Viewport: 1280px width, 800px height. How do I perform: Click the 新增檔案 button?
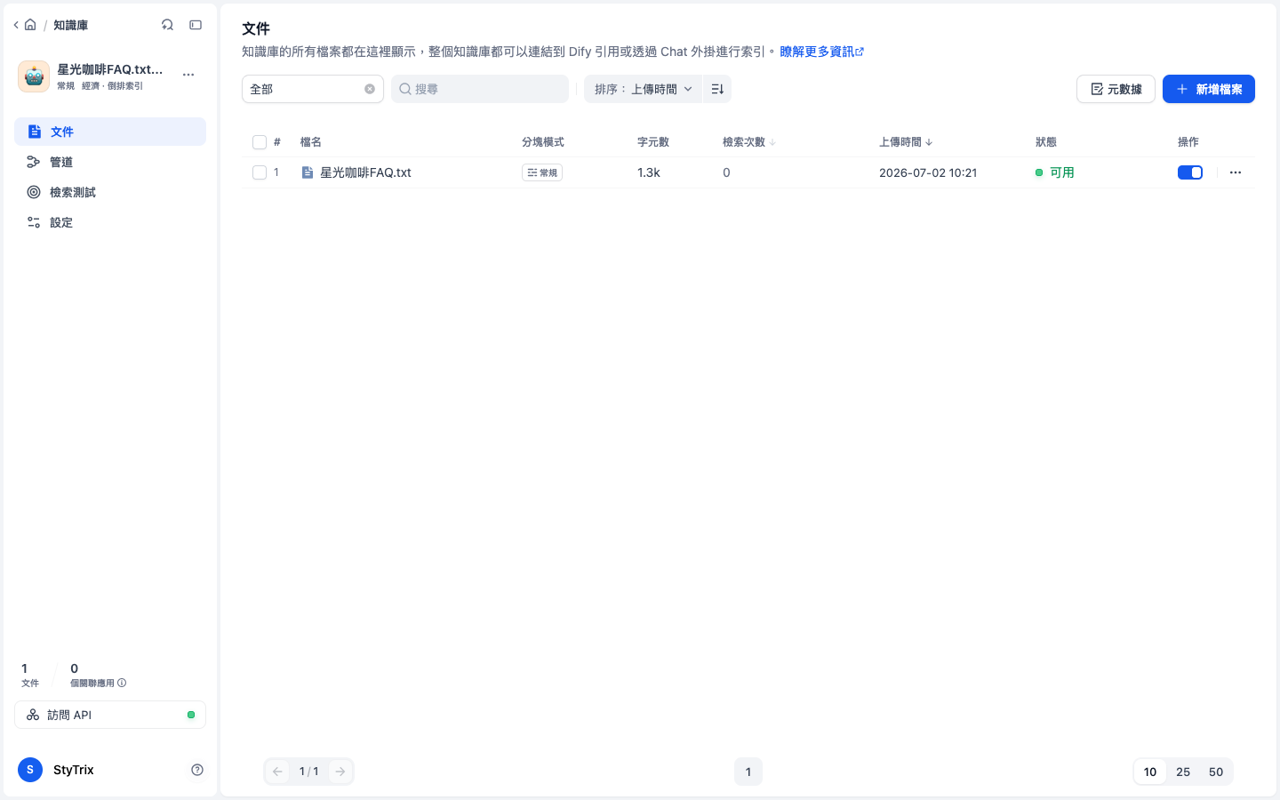coord(1209,89)
